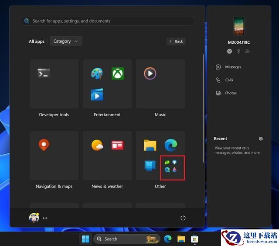Click the All apps heading
This screenshot has width=279, height=246.
tap(37, 42)
